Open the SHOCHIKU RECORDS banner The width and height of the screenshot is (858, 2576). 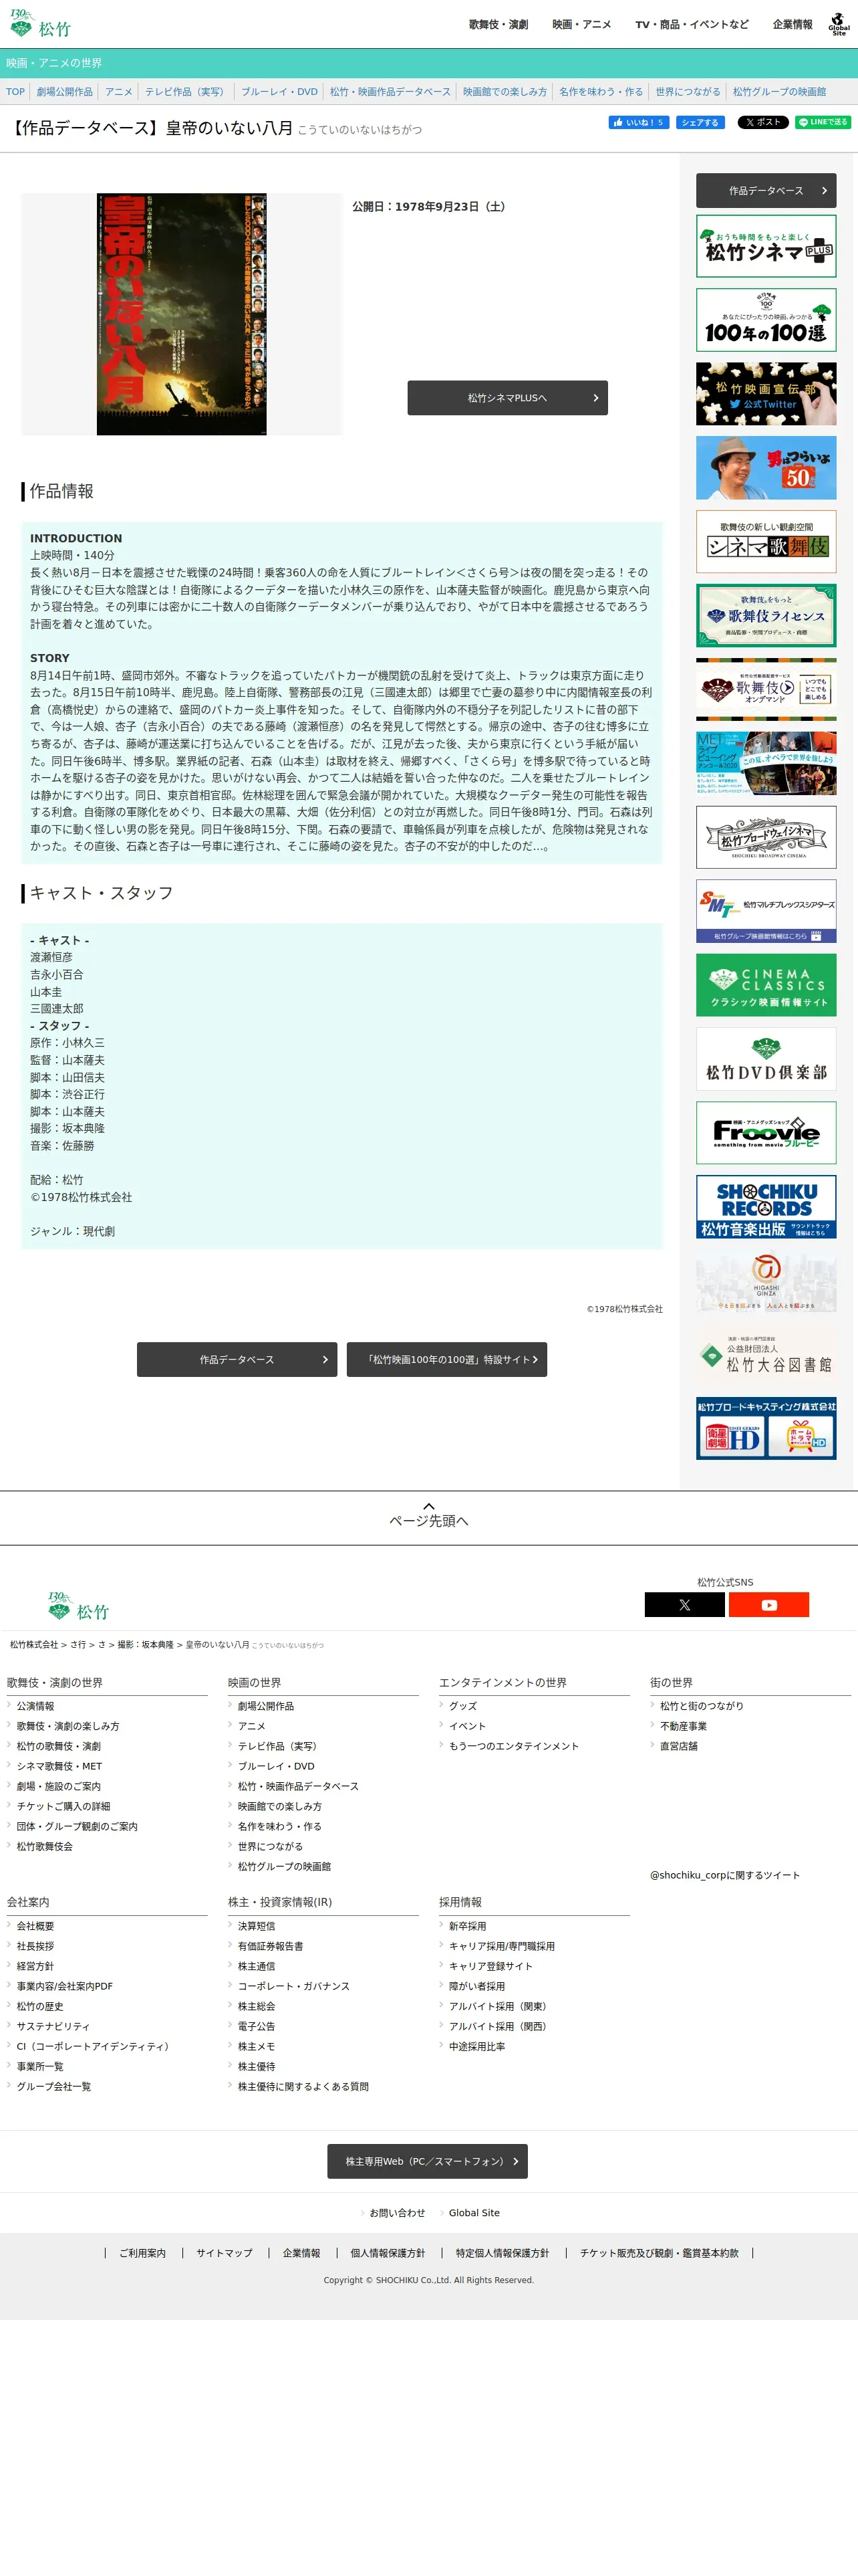click(x=766, y=1207)
